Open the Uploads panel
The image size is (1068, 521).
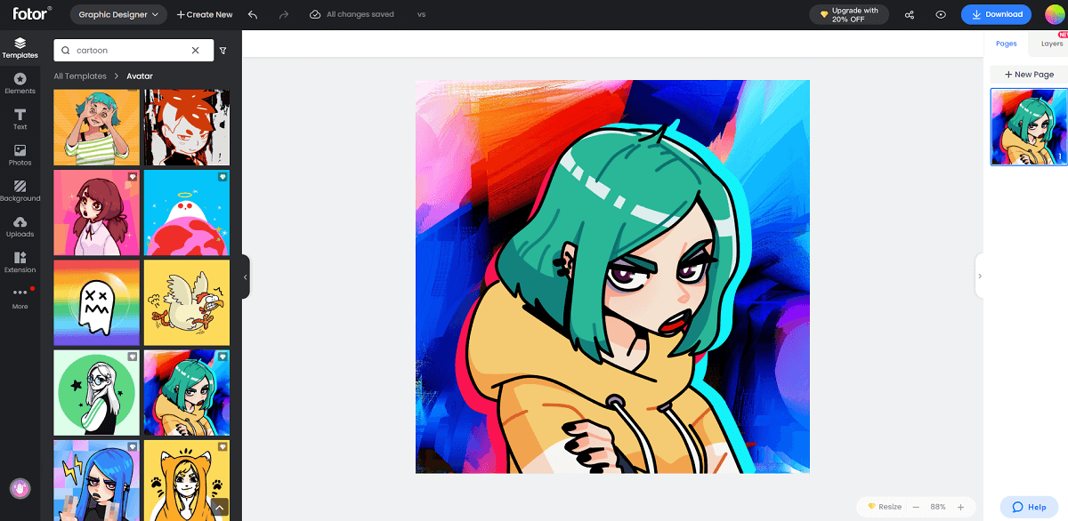click(20, 226)
